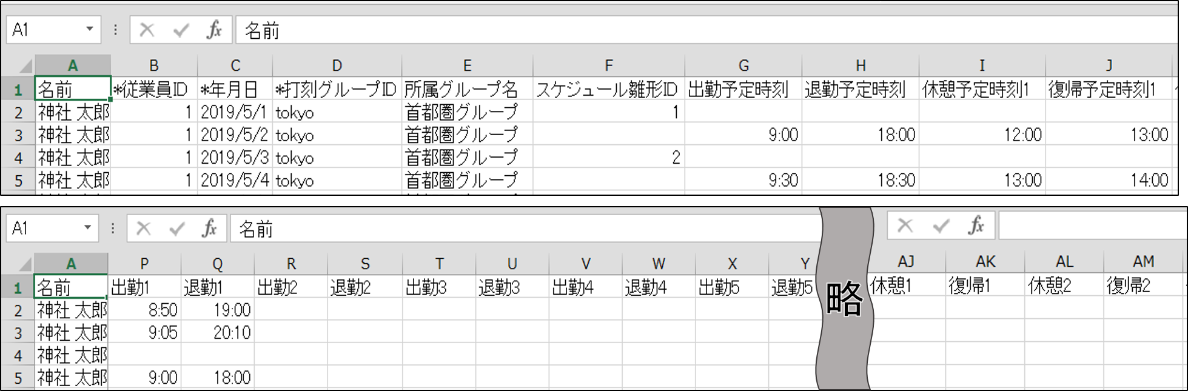This screenshot has height=391, width=1188.
Task: Select column J header in upper sheet
Action: 1109,65
